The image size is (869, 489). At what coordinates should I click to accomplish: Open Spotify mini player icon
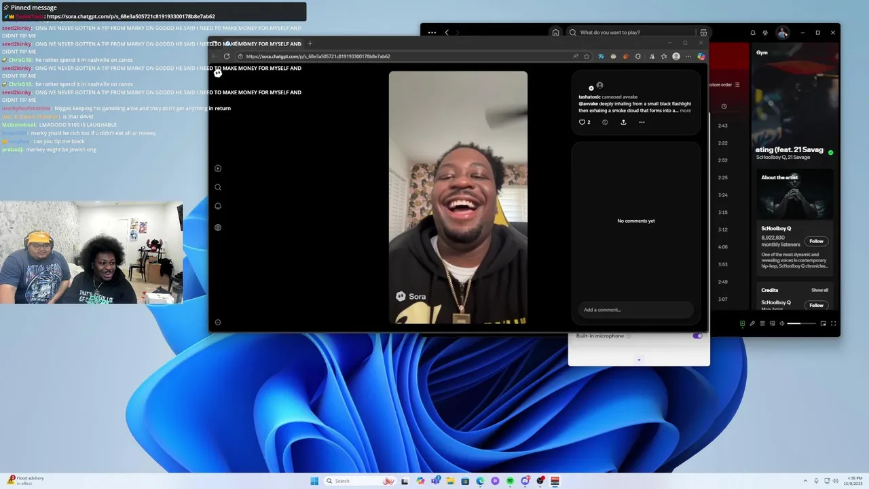[824, 323]
